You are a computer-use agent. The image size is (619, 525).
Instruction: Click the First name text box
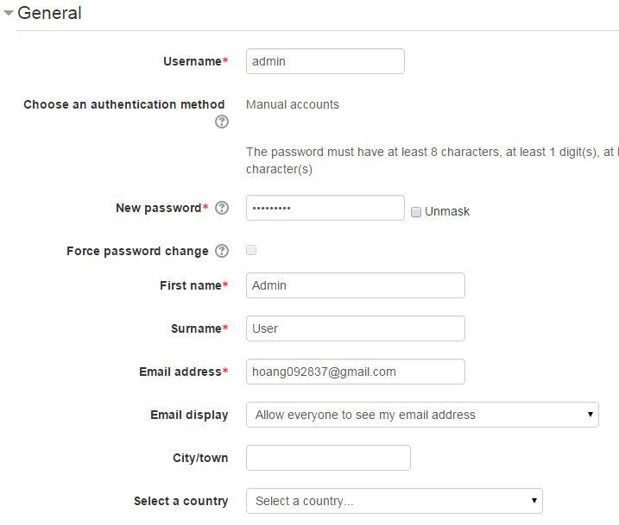click(x=355, y=285)
